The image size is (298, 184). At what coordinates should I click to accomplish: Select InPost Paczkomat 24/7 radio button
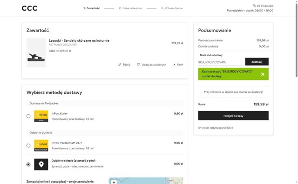tap(28, 145)
